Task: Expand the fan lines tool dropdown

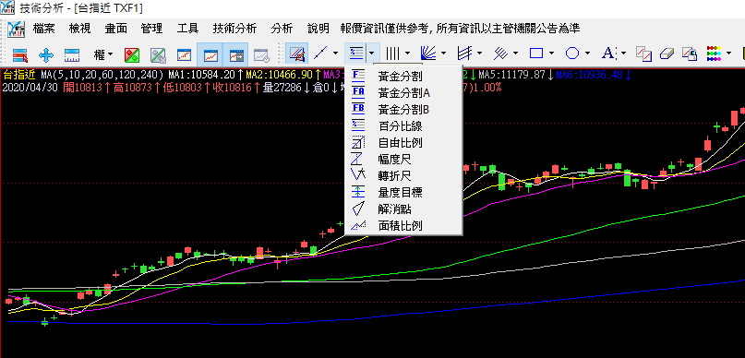Action: click(x=443, y=54)
